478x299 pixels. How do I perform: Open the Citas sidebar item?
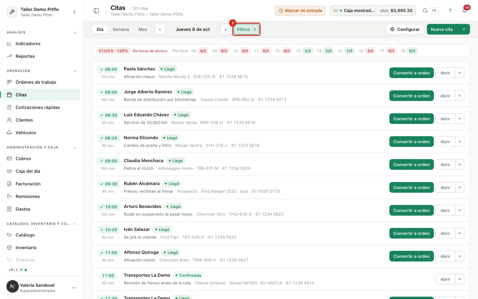pyautogui.click(x=41, y=95)
